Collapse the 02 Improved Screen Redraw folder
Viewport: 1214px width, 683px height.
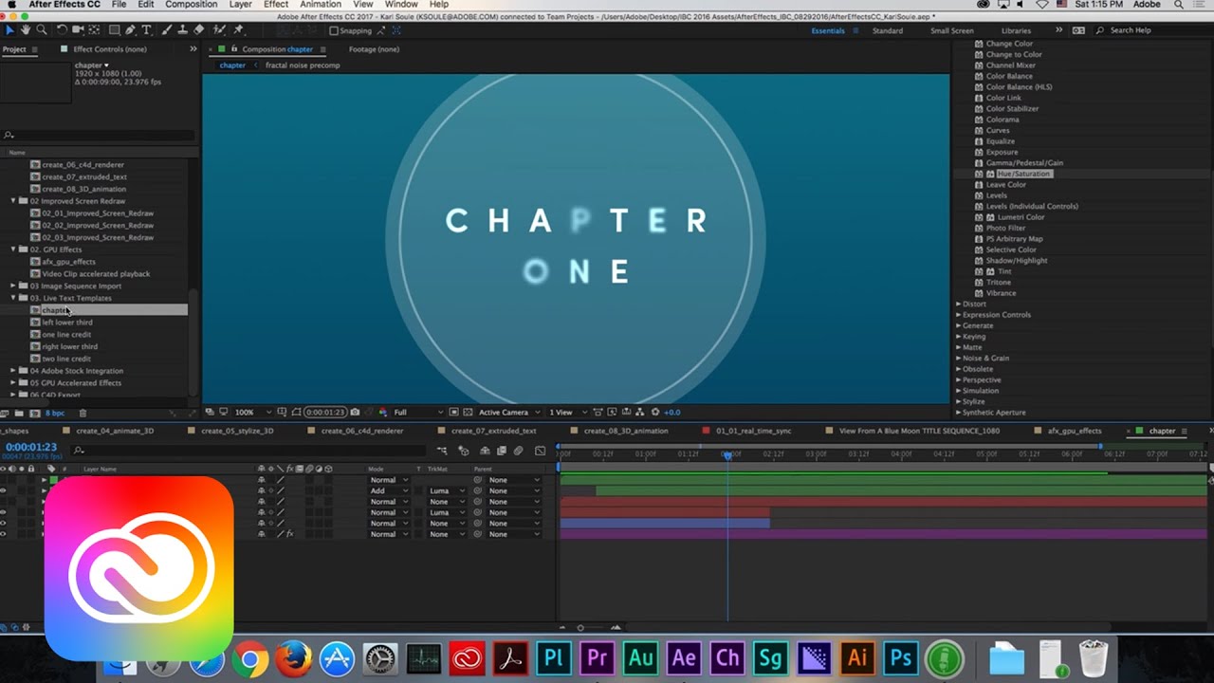pos(13,201)
